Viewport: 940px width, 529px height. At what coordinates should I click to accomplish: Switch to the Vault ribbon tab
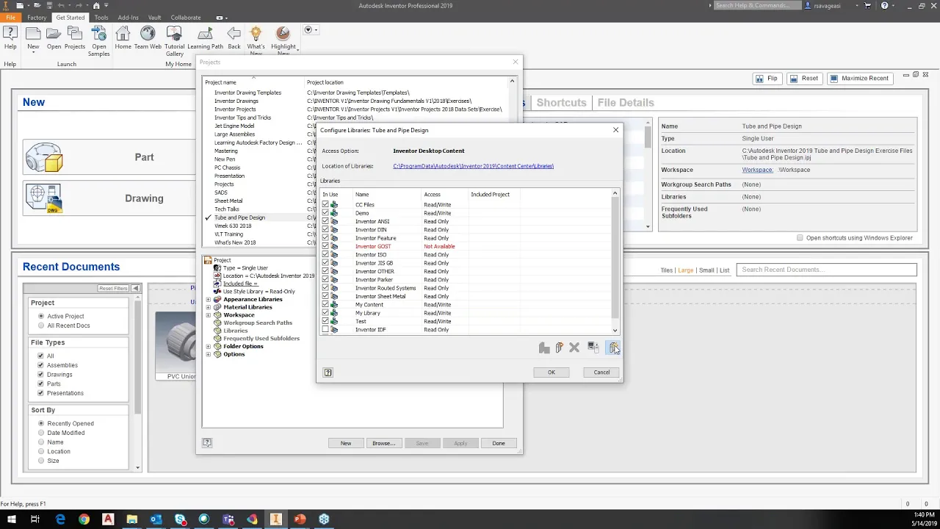coord(154,18)
